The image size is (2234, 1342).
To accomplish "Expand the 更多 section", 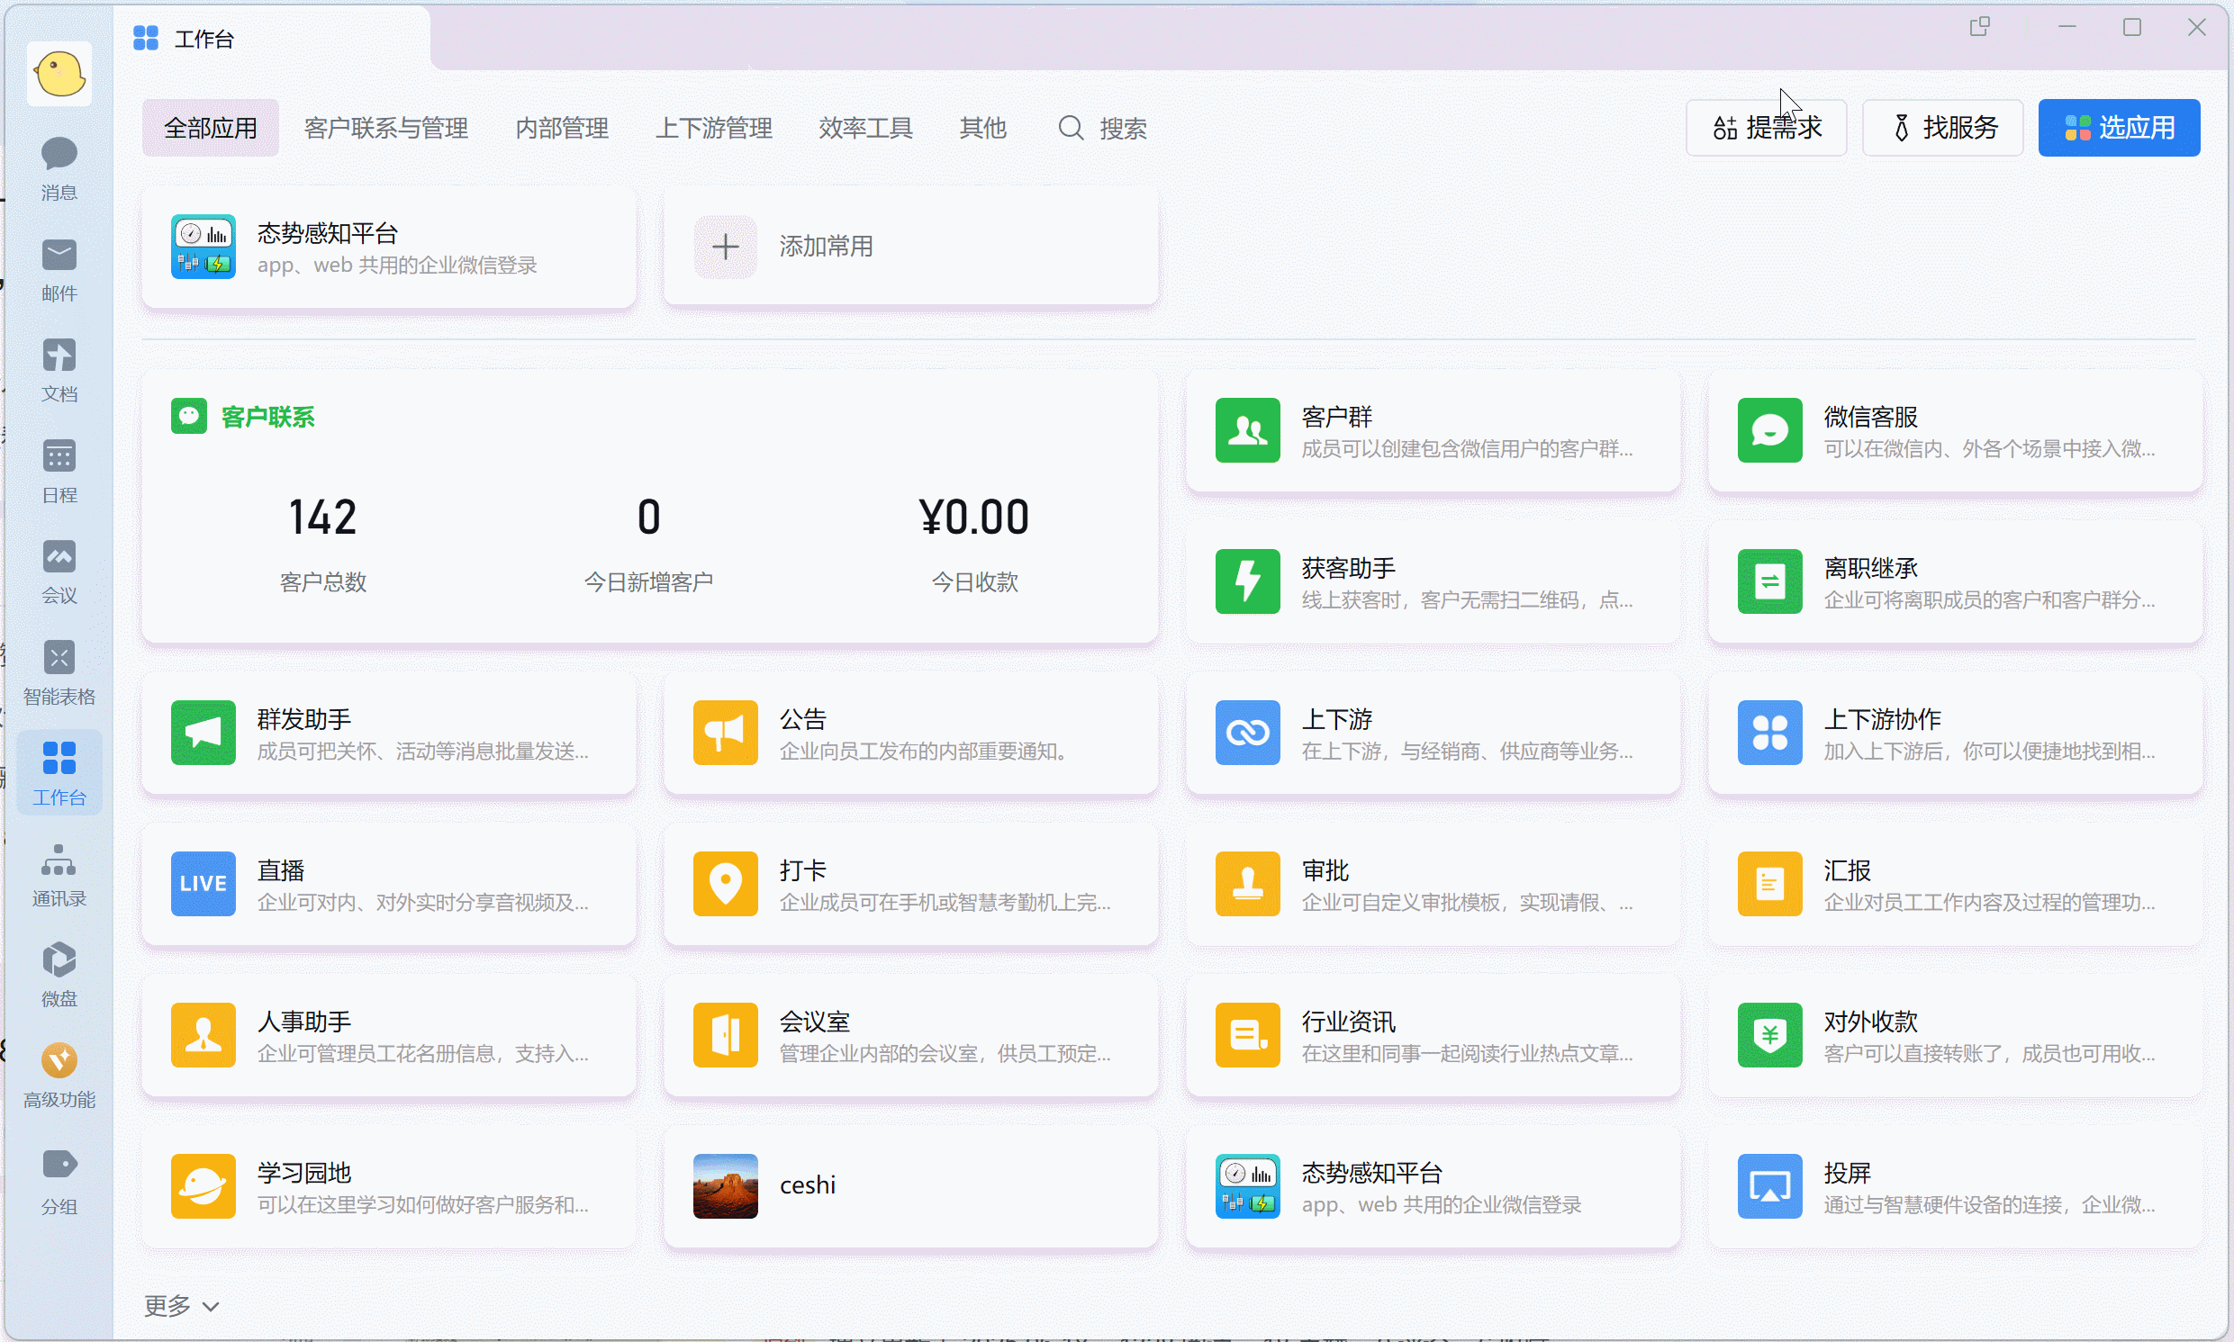I will (x=179, y=1305).
